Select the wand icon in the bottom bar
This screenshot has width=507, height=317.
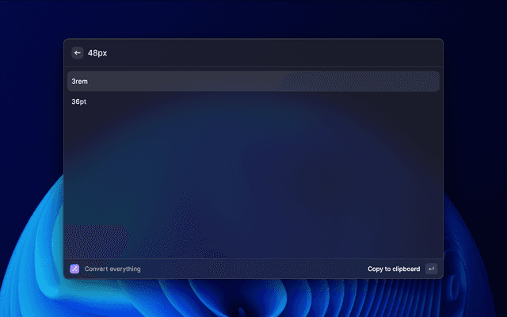74,269
